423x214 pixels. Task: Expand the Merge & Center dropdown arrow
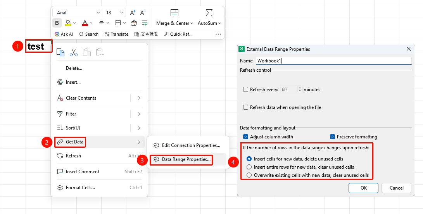[192, 23]
